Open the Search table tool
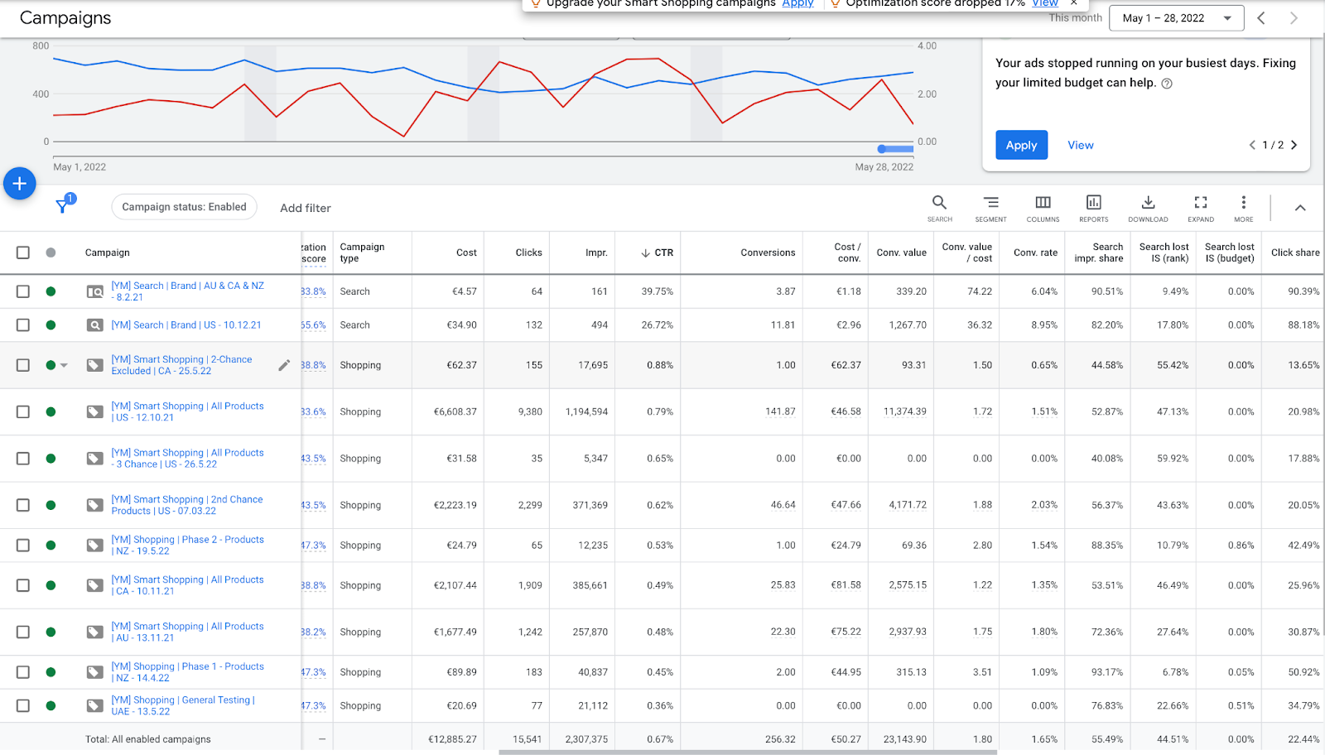This screenshot has height=755, width=1325. tap(939, 208)
